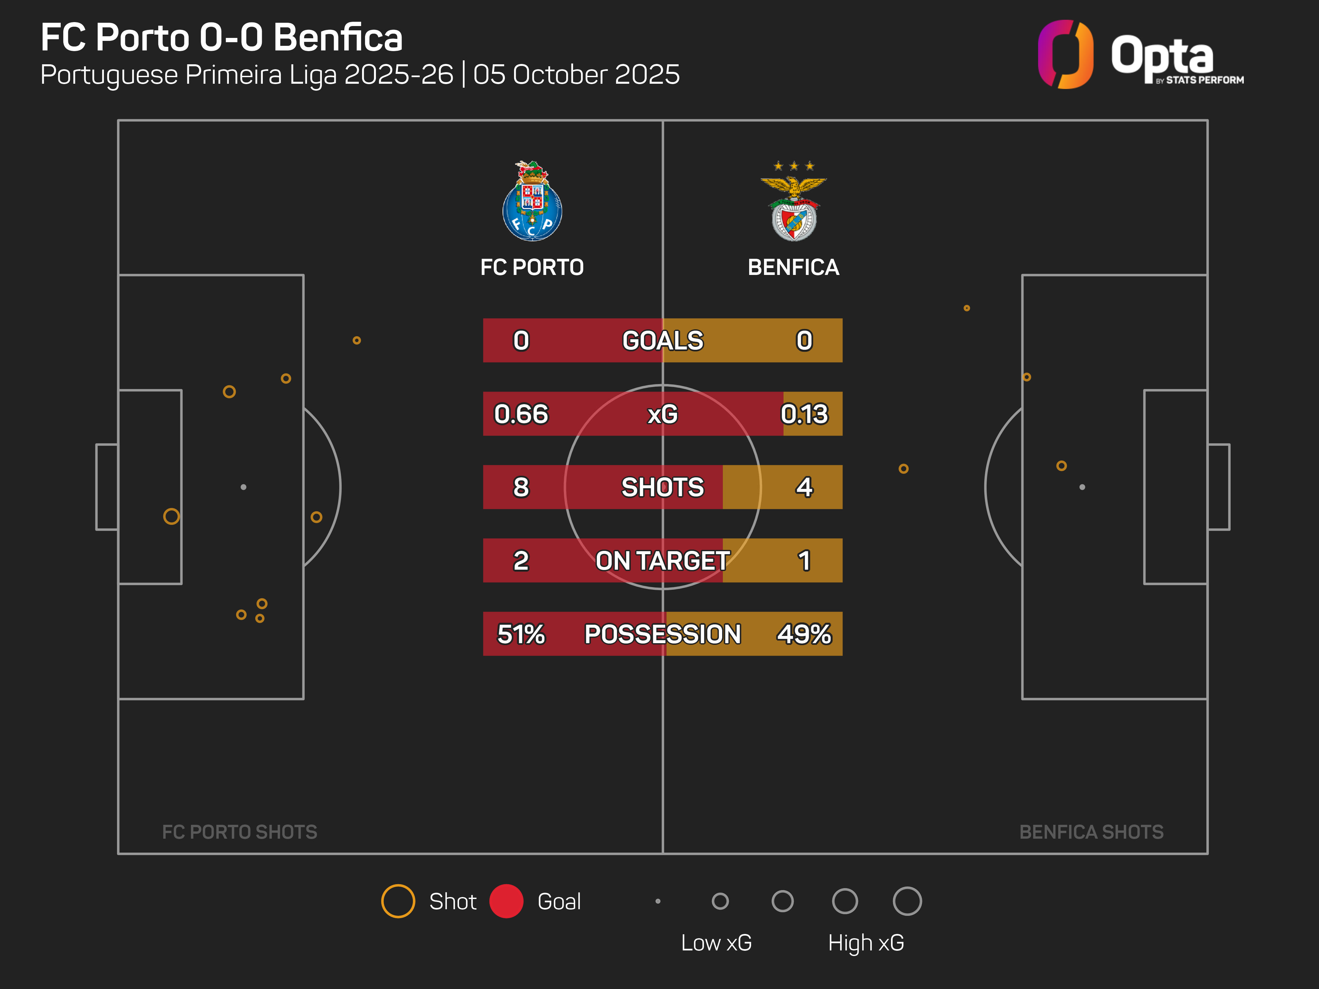Click the FC Porto club crest
1319x989 pixels.
(x=532, y=201)
